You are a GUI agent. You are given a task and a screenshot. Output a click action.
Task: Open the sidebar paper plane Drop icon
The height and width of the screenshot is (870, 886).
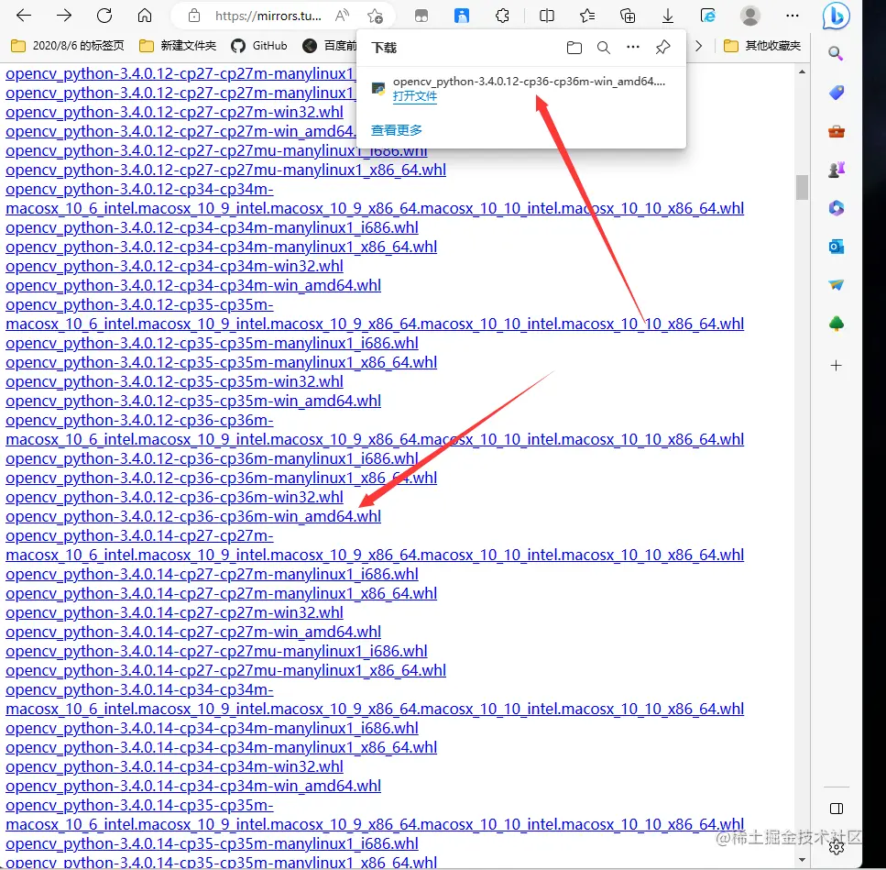point(837,284)
